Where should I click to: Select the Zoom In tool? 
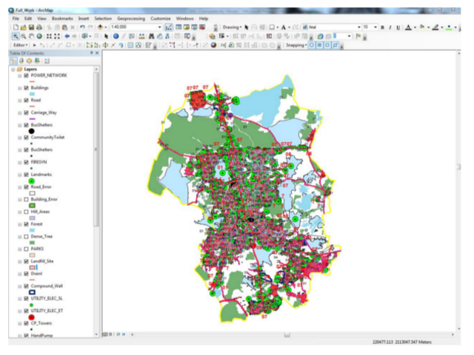15,36
